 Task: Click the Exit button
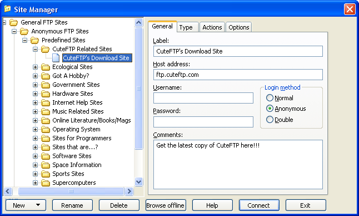306,205
